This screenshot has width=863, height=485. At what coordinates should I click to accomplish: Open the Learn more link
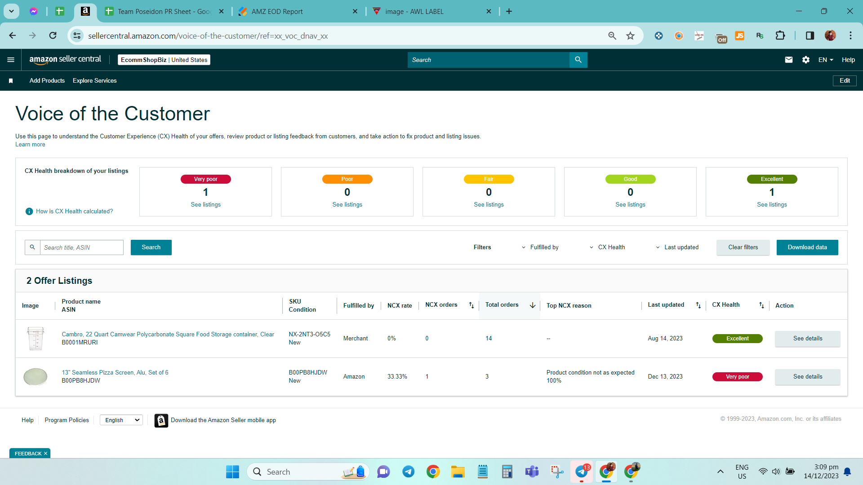click(30, 145)
